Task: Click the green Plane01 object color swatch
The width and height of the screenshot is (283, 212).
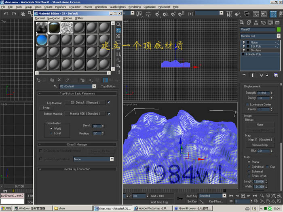Action: 279,29
